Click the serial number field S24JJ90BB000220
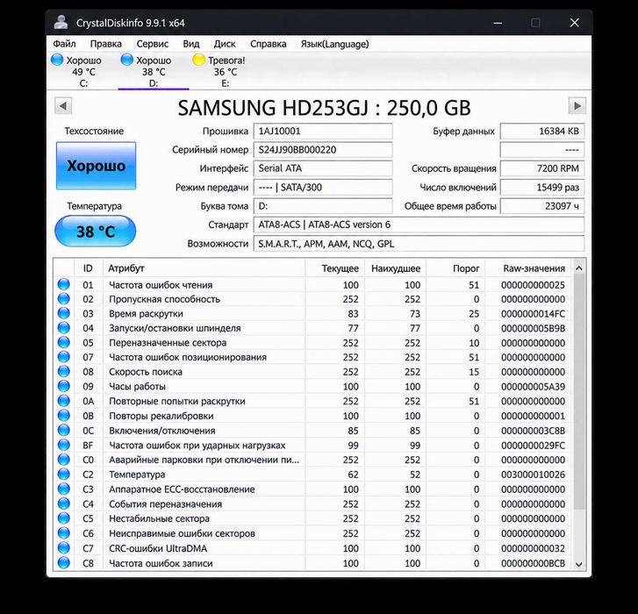638x614 pixels. pos(323,150)
